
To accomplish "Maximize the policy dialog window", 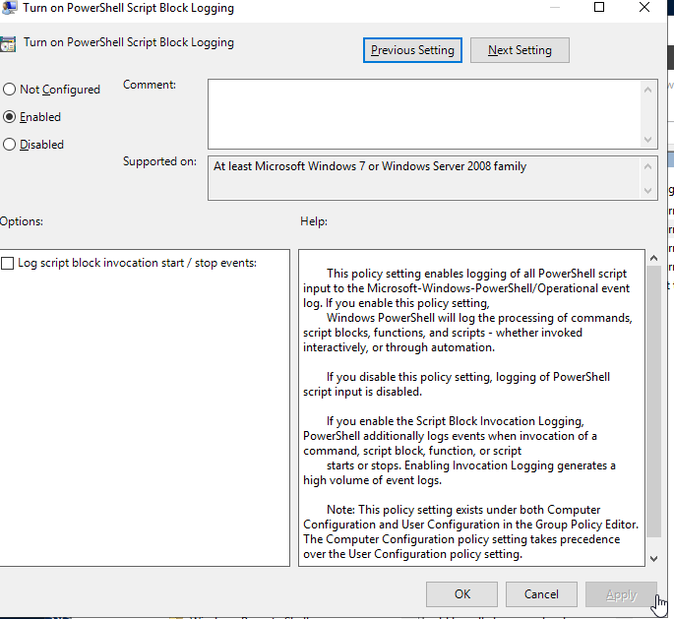I will point(599,8).
